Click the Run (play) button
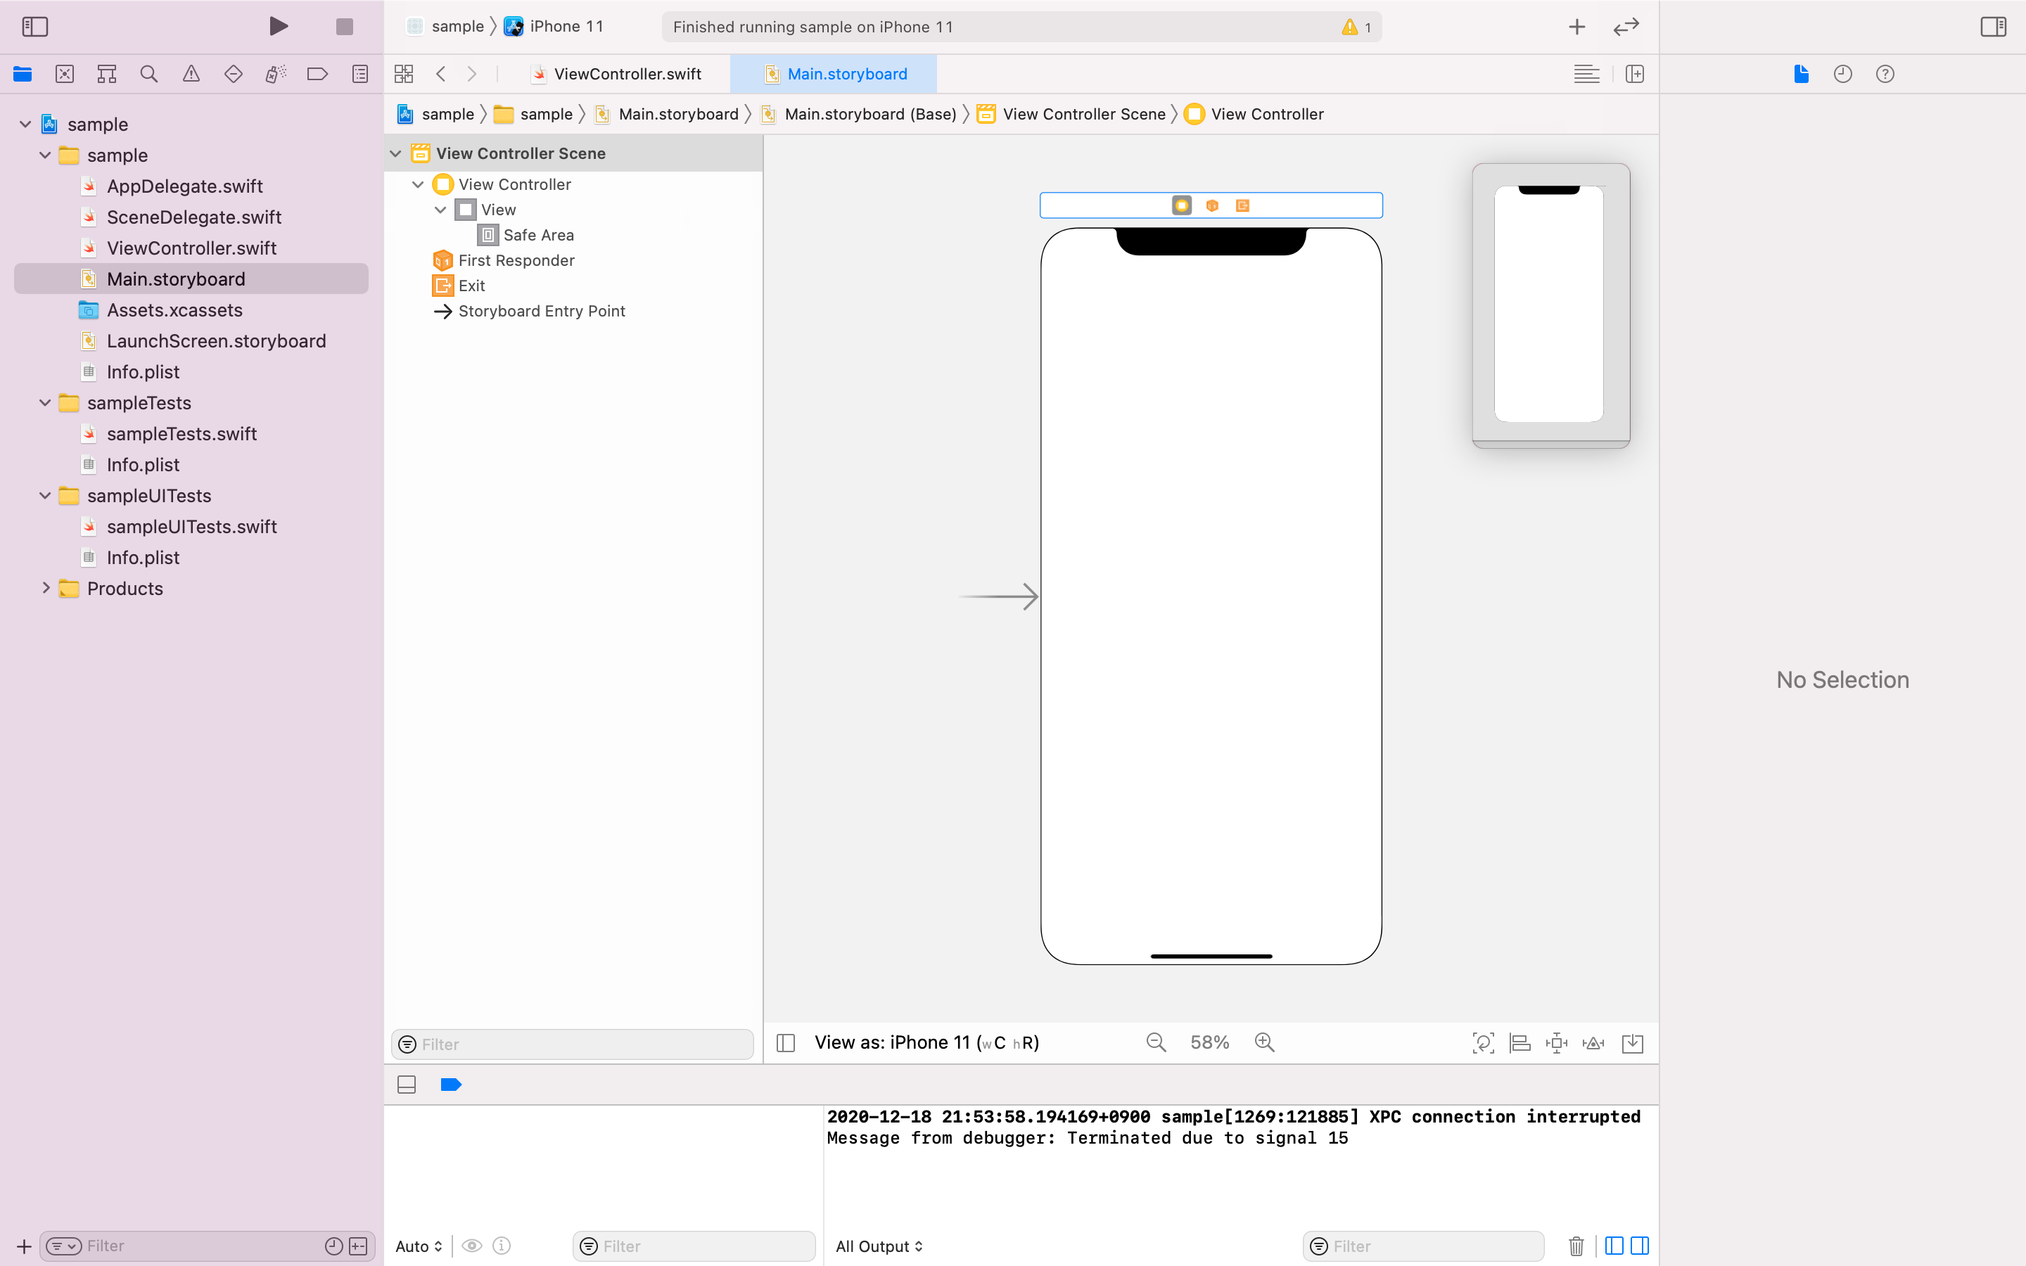 coord(279,27)
